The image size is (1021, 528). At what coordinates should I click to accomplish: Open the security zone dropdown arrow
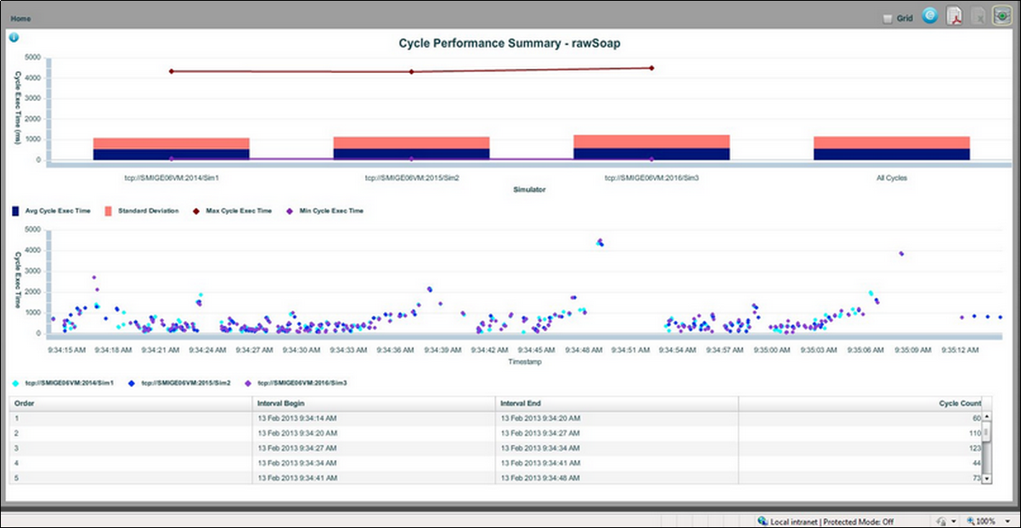[953, 520]
